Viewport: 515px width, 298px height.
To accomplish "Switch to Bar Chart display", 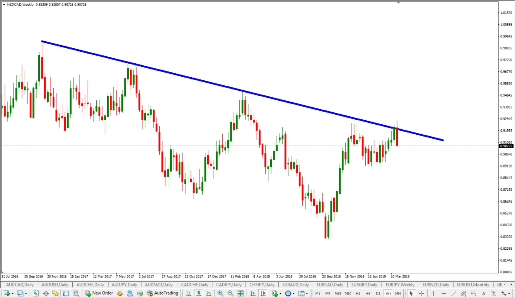I will 188,293.
